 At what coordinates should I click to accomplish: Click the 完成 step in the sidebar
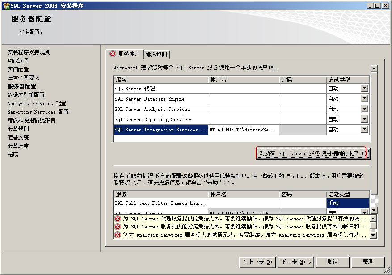pos(13,154)
